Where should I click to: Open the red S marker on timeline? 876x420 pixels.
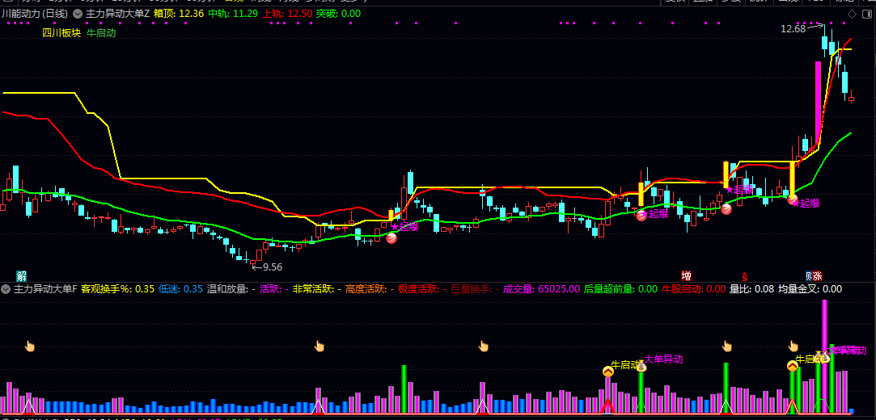coord(744,276)
